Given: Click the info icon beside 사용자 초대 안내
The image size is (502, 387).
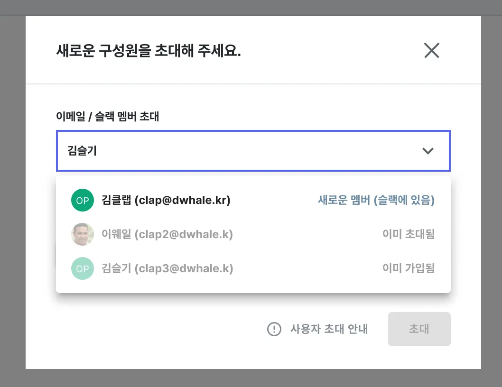Looking at the screenshot, I should [x=274, y=329].
